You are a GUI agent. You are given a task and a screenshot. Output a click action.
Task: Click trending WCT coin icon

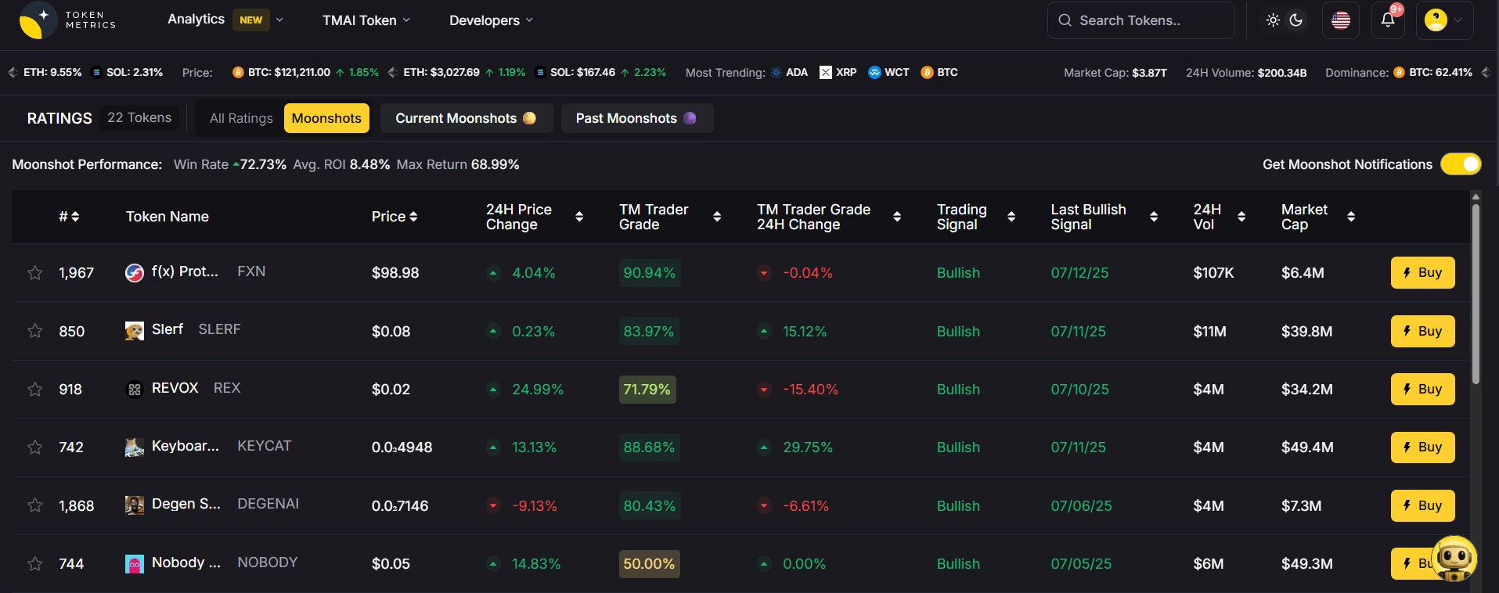click(x=874, y=73)
